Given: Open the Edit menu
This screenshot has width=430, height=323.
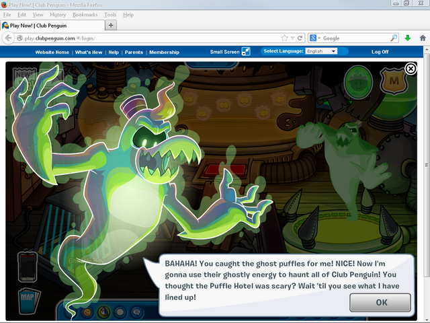Looking at the screenshot, I should pos(21,15).
